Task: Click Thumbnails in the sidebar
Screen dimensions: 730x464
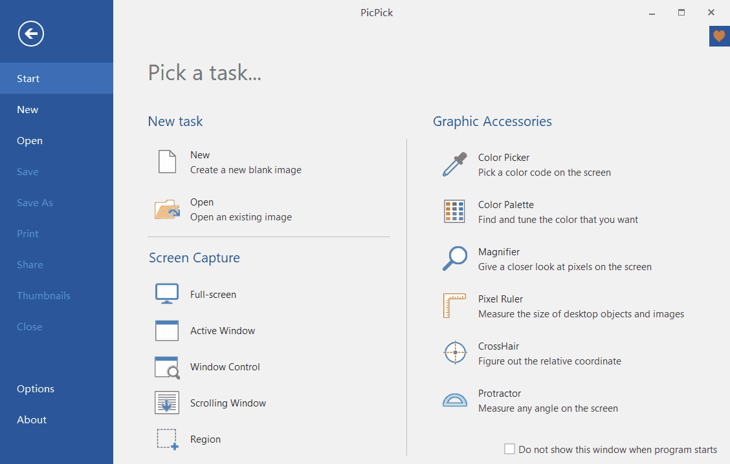Action: pos(56,296)
